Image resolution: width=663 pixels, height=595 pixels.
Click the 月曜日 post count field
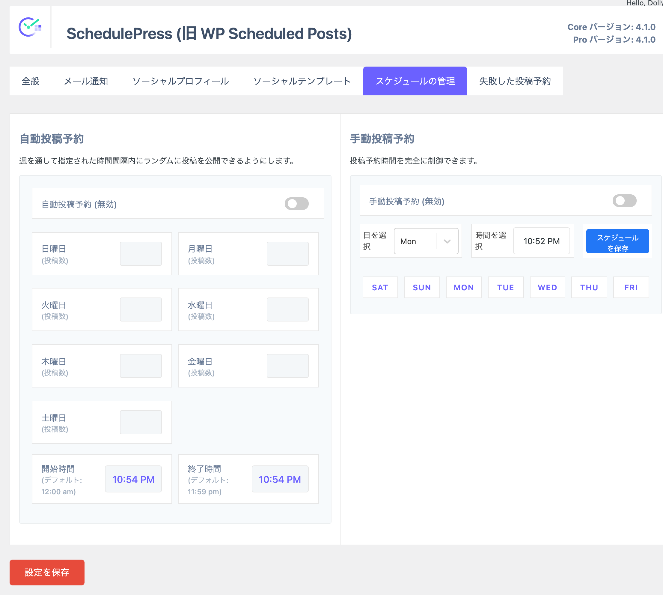pos(287,254)
